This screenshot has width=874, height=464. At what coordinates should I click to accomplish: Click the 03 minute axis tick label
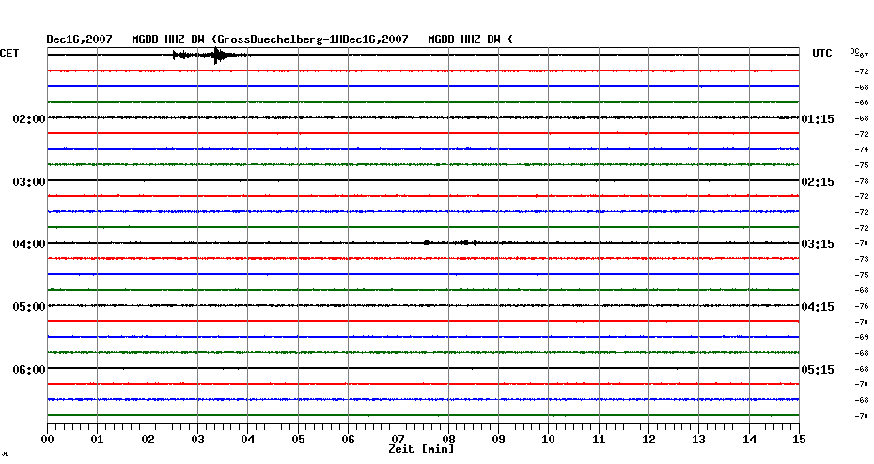click(x=198, y=440)
